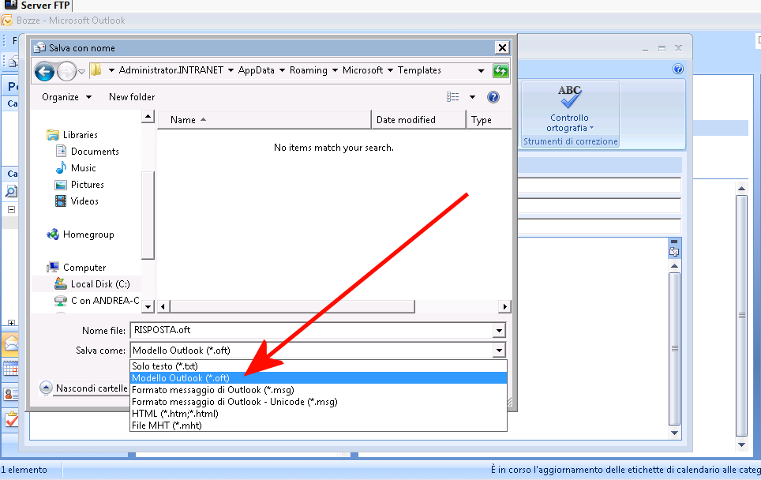Select the Music library
Image resolution: width=761 pixels, height=480 pixels.
point(83,168)
